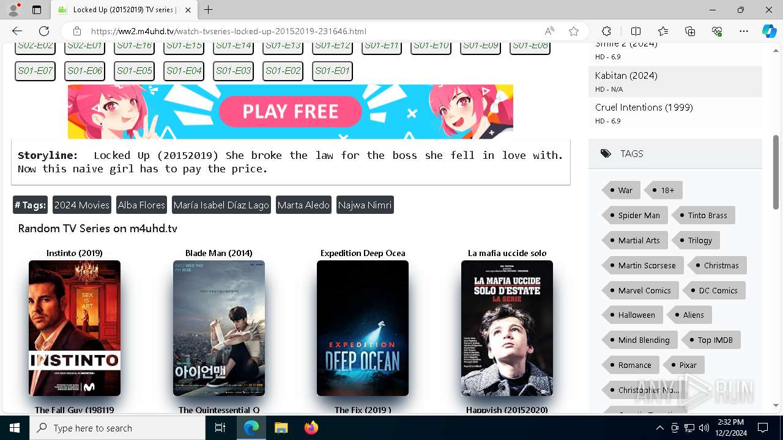783x440 pixels.
Task: Select the Tinto Brass tag
Action: (x=703, y=215)
